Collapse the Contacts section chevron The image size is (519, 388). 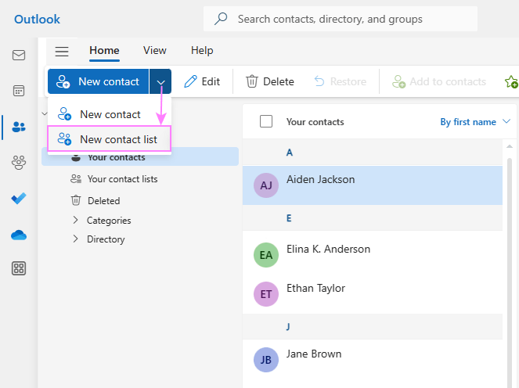(x=45, y=113)
